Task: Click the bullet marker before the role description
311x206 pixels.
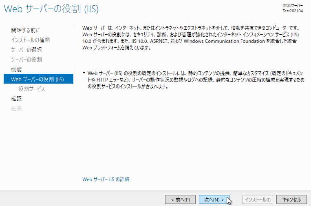Action: [84, 73]
